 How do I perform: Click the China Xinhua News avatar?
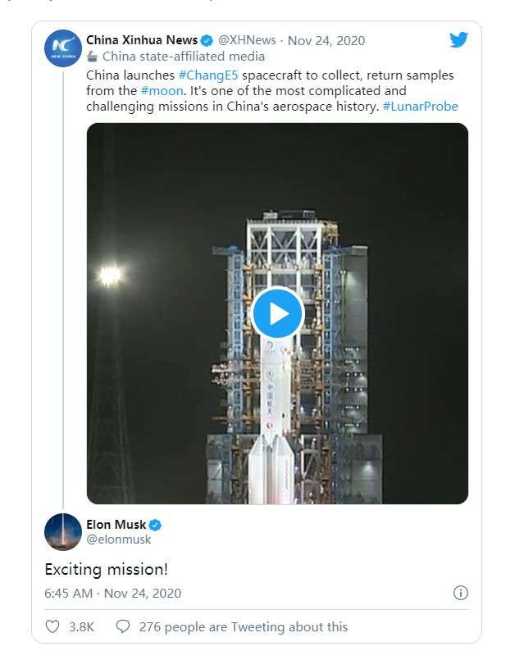[x=63, y=48]
